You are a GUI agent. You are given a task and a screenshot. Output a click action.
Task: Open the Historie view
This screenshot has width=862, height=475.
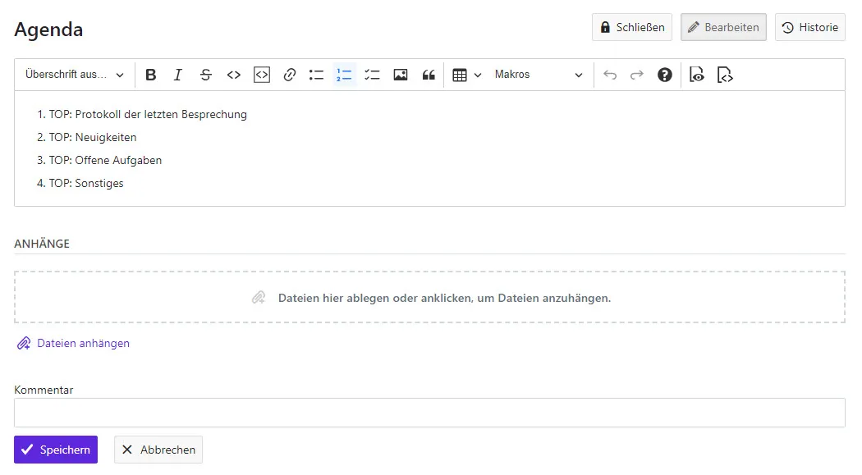point(809,27)
